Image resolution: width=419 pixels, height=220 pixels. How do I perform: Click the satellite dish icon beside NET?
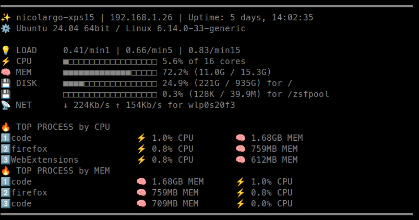[6, 105]
